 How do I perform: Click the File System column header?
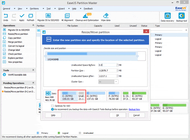(x=73, y=26)
